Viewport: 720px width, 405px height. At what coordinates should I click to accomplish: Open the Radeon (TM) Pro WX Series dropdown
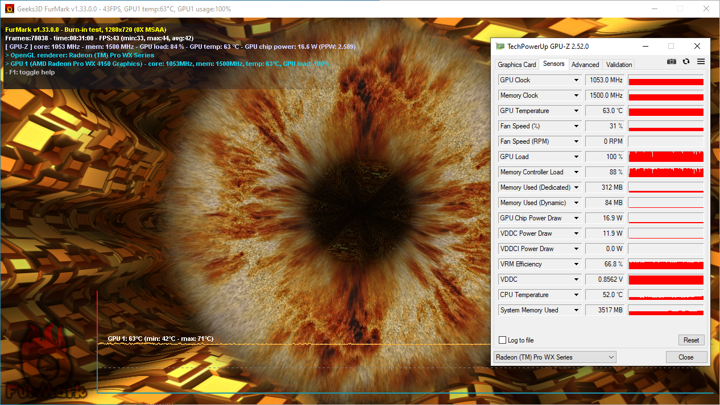555,357
